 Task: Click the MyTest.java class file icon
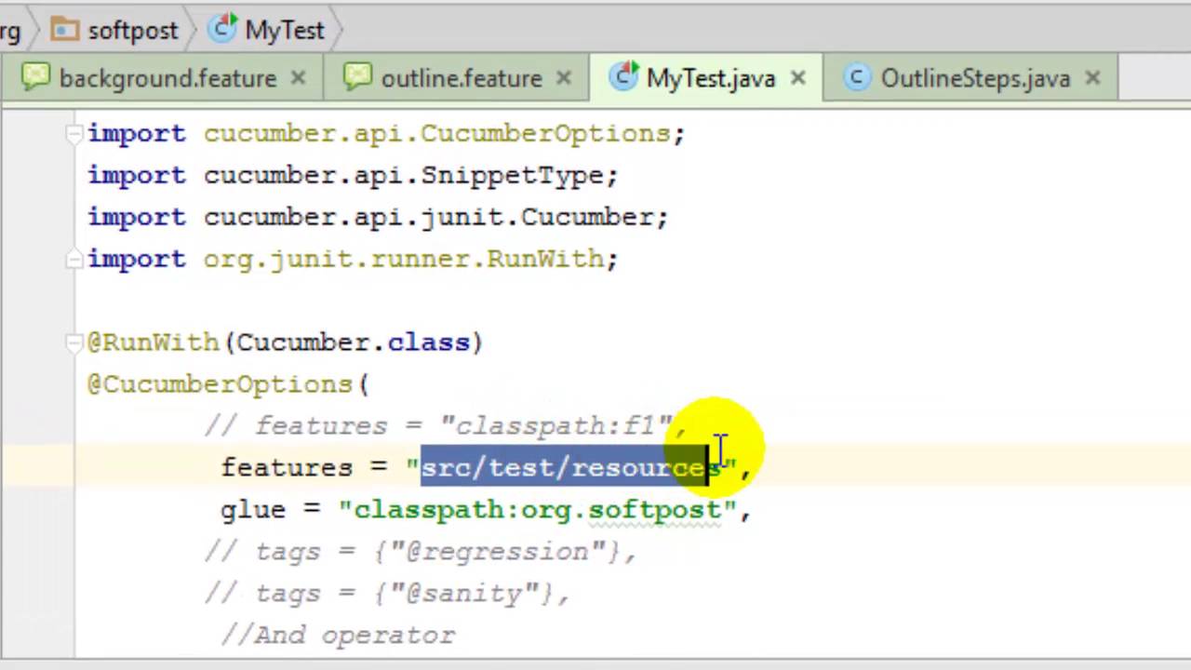(x=623, y=77)
